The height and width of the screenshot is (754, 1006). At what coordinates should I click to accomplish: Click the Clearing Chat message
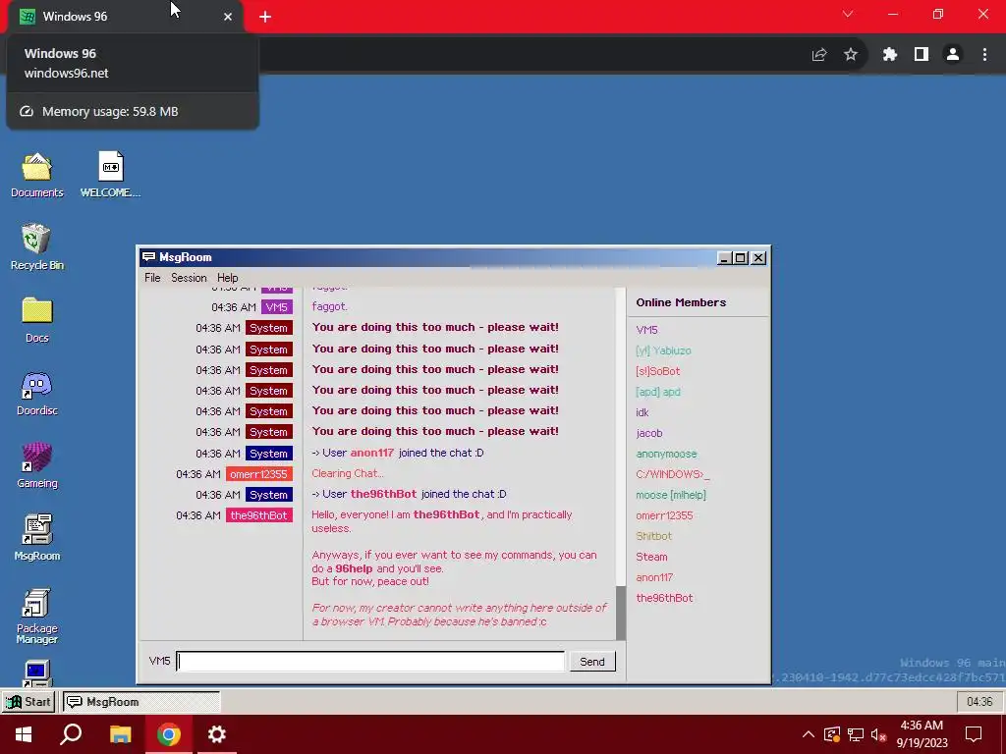coord(347,473)
